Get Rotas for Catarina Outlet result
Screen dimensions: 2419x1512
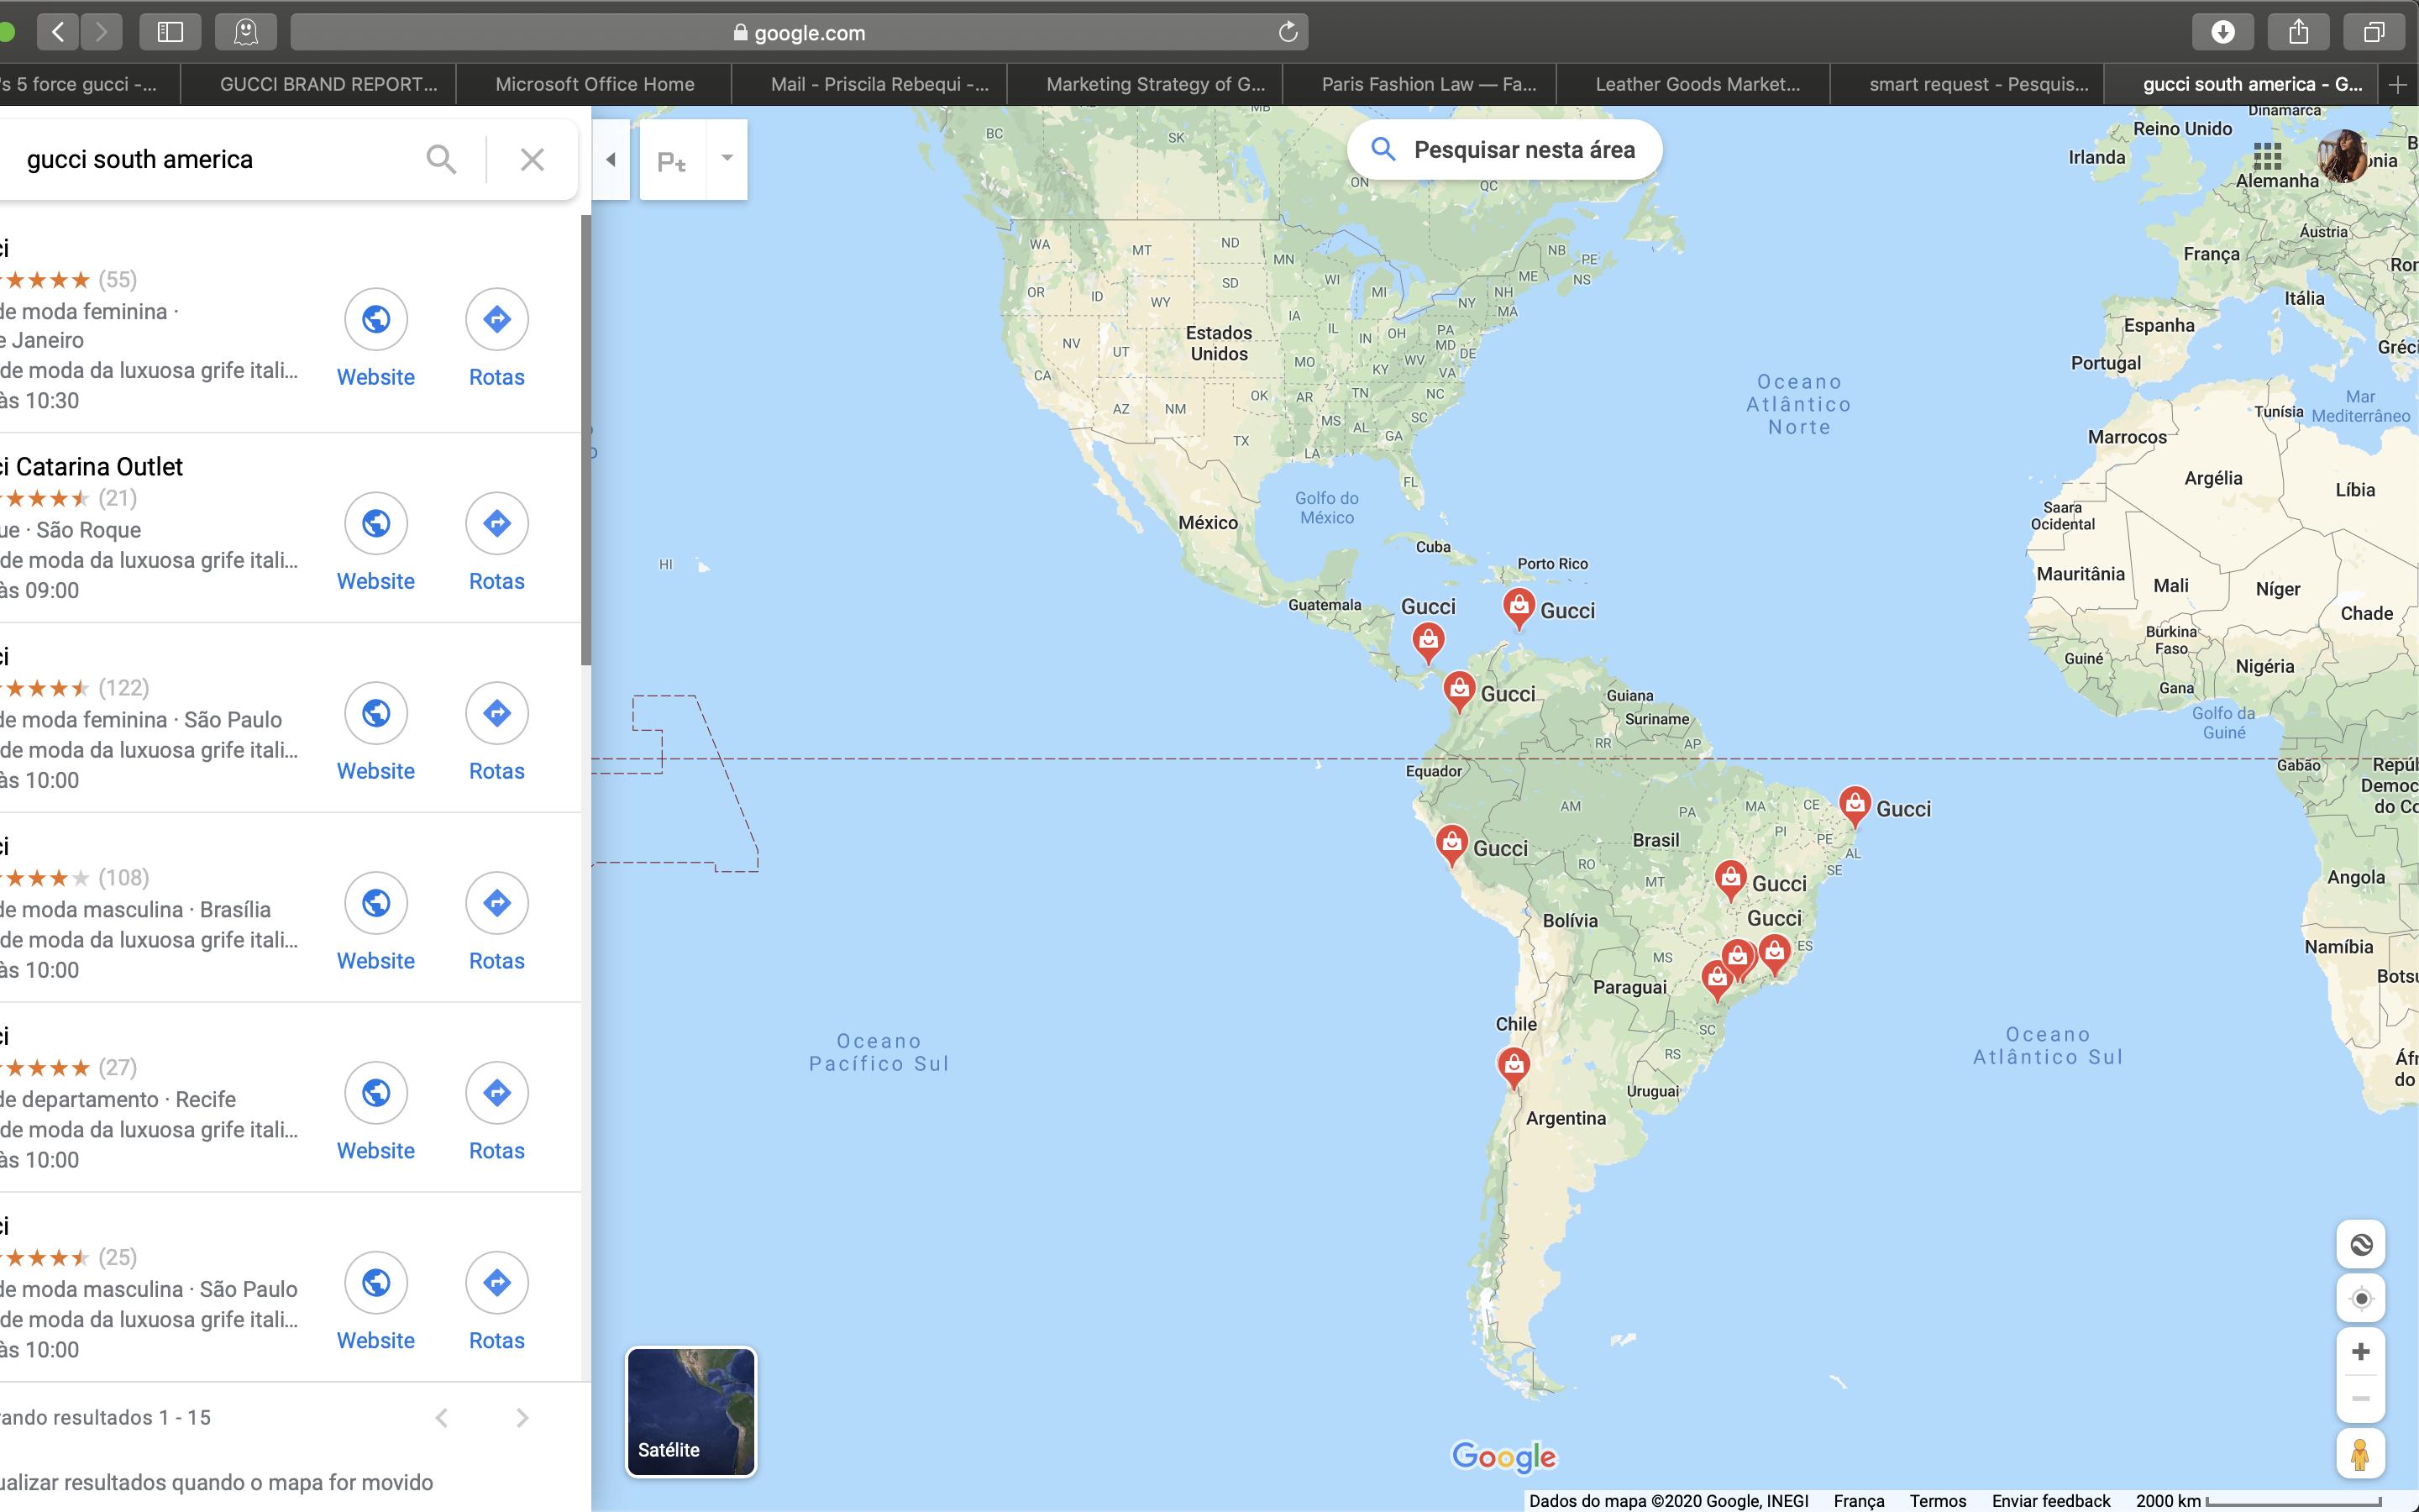(x=496, y=523)
